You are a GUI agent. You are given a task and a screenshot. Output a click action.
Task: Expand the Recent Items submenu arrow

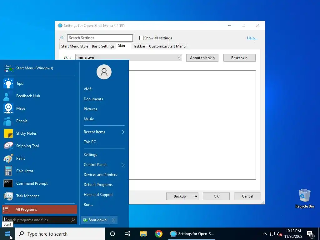pos(123,132)
